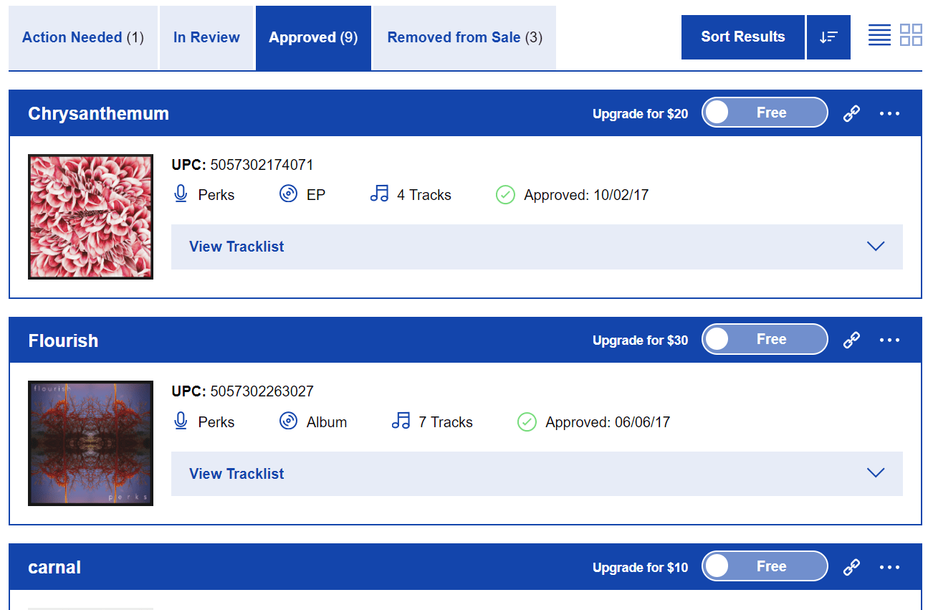Expand Chrysanthemum View Tracklist chevron
The image size is (928, 610).
point(876,247)
